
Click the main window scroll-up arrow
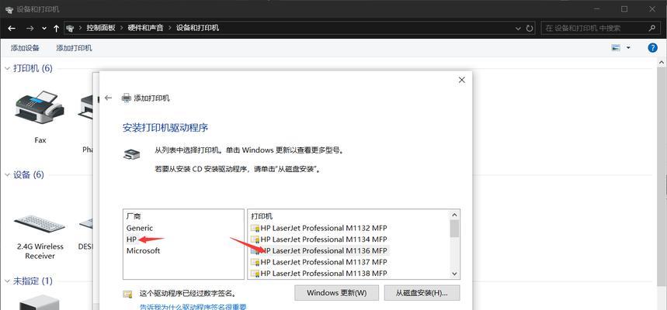tap(662, 62)
